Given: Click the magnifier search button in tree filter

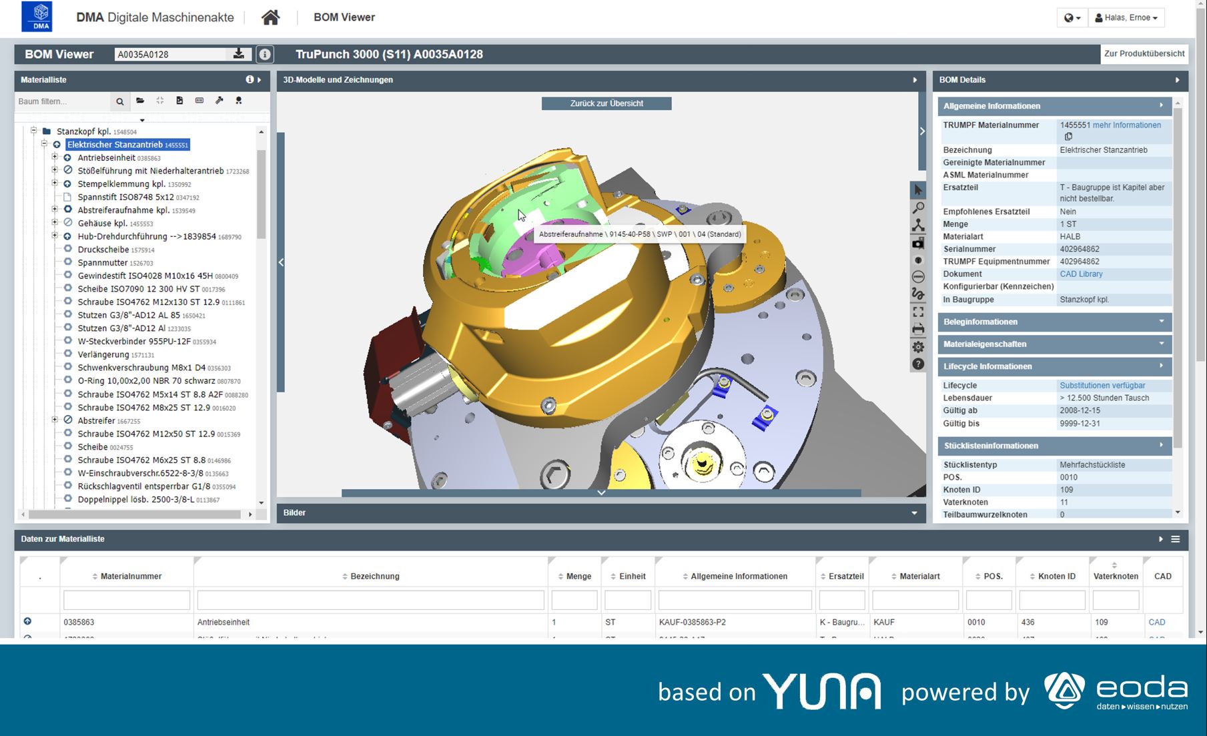Looking at the screenshot, I should click(x=120, y=101).
